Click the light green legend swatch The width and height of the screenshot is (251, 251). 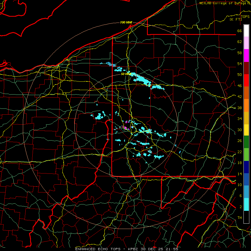pyautogui.click(x=246, y=155)
